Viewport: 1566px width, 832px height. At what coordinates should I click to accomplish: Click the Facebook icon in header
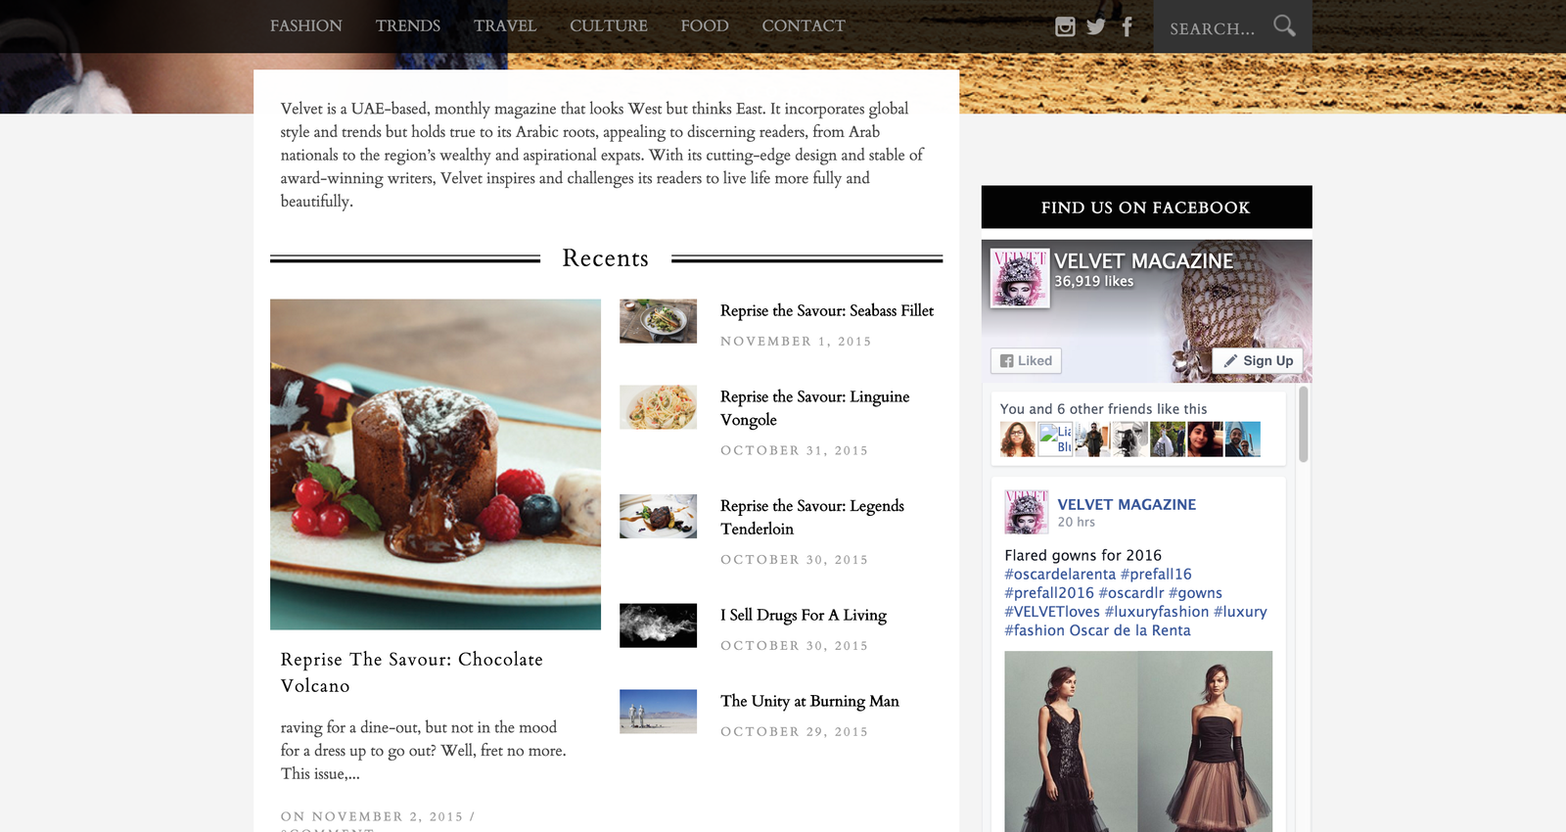point(1128,26)
